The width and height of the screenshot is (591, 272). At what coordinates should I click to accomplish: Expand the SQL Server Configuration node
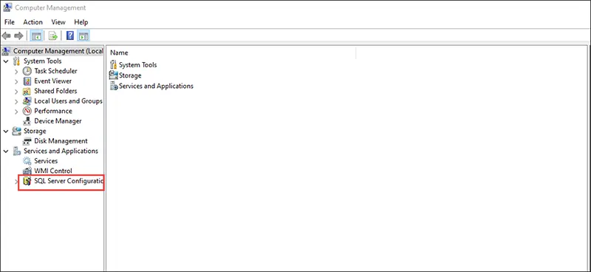pos(16,182)
